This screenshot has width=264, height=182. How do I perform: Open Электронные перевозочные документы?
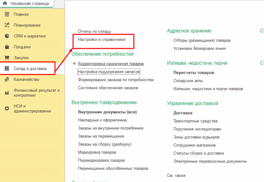(210, 161)
